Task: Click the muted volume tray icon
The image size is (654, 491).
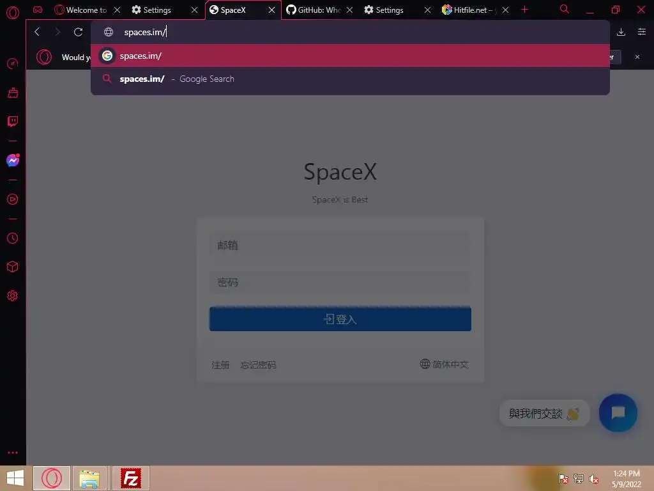Action: click(593, 478)
